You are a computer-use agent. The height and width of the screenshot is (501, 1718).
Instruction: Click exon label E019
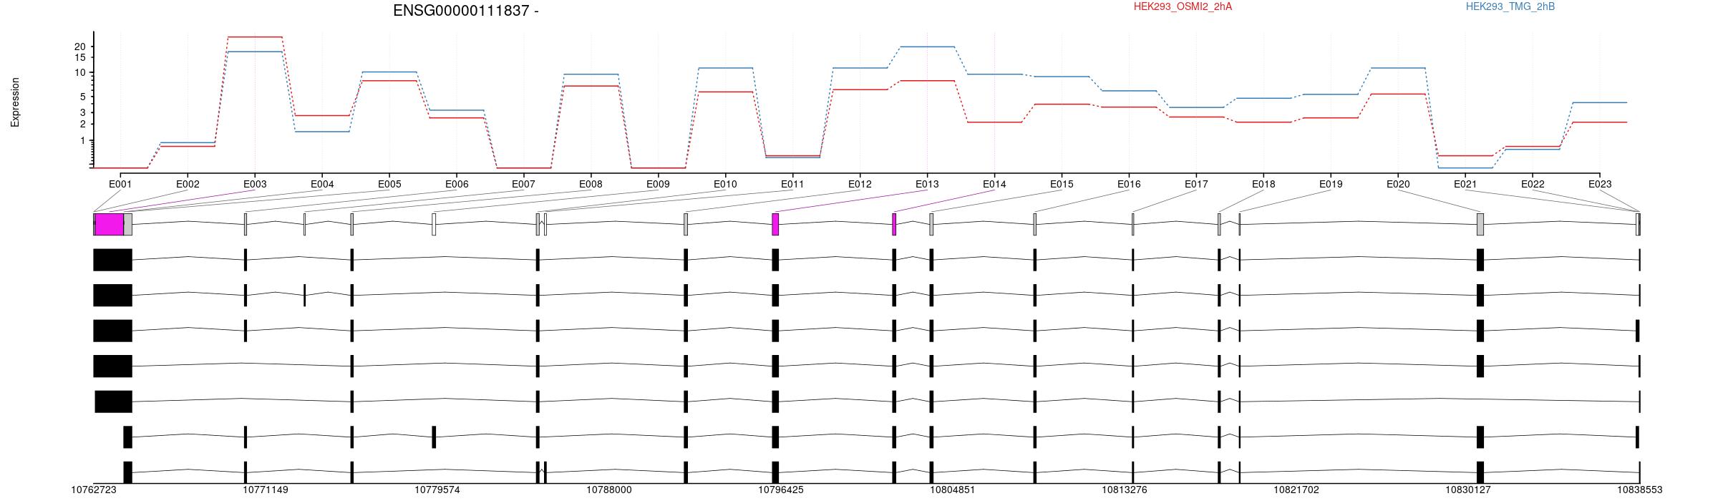pos(1331,184)
